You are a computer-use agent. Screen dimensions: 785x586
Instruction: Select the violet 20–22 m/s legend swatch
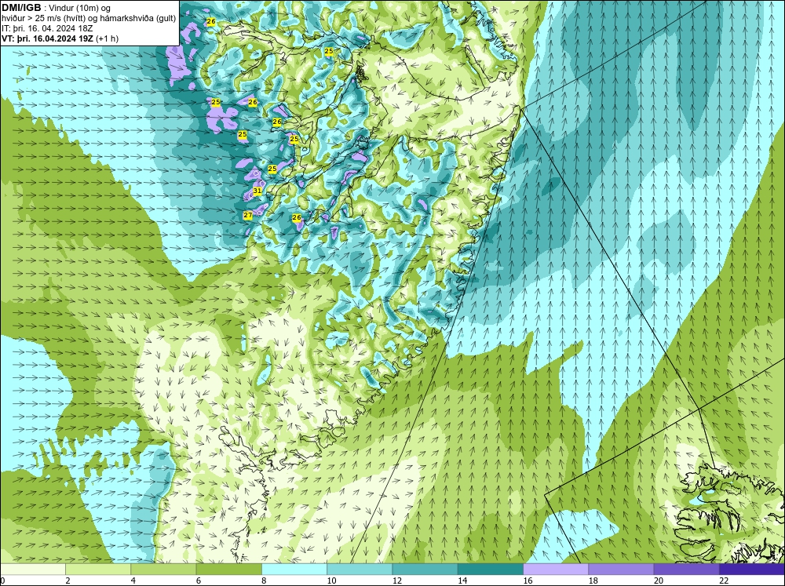tap(686, 569)
